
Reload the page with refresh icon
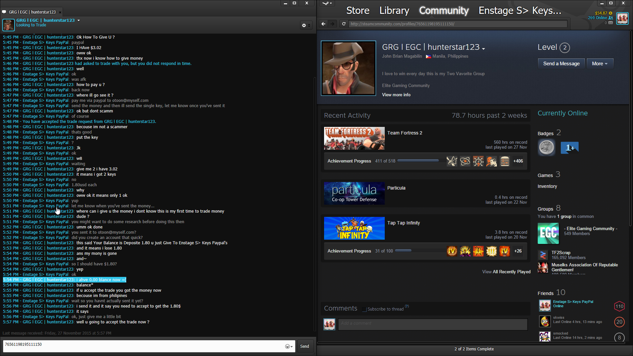point(344,24)
